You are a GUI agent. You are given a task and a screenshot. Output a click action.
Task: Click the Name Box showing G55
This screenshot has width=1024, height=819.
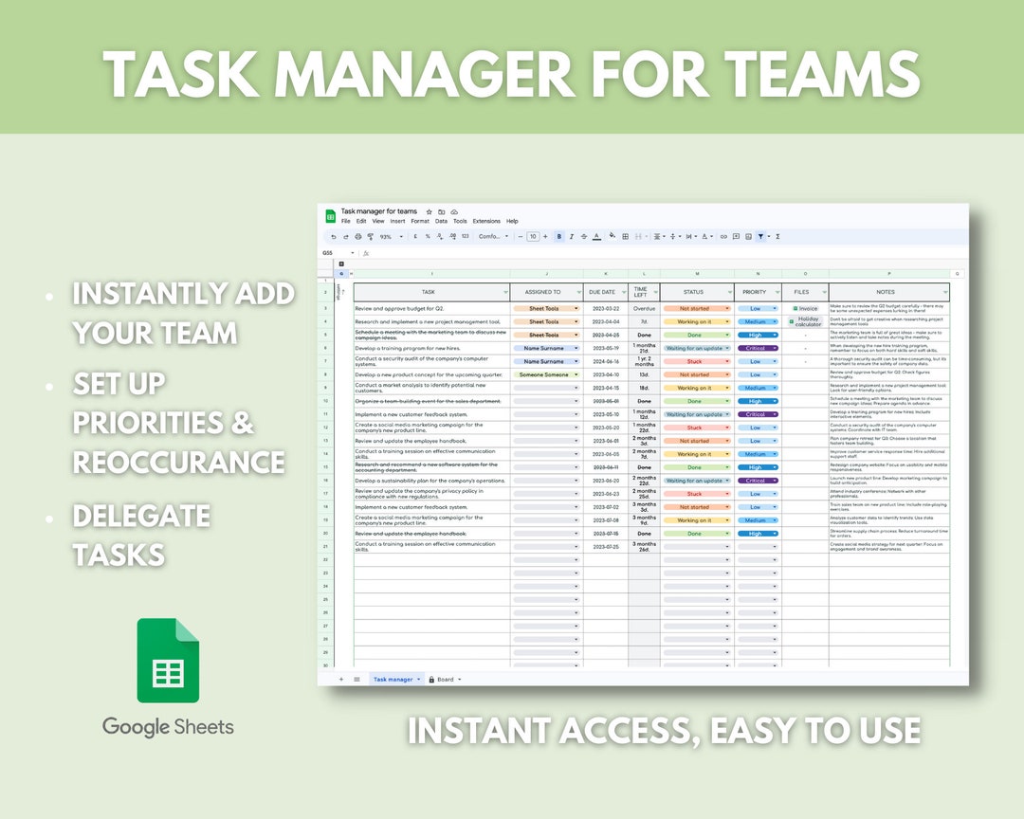coord(328,252)
